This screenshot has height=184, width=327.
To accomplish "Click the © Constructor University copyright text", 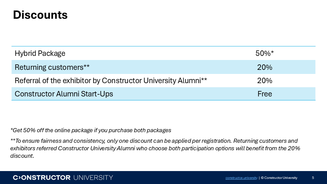I will [279, 178].
